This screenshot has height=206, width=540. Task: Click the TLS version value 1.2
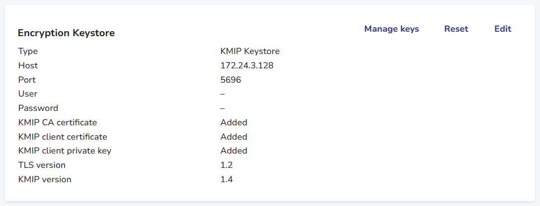(227, 165)
